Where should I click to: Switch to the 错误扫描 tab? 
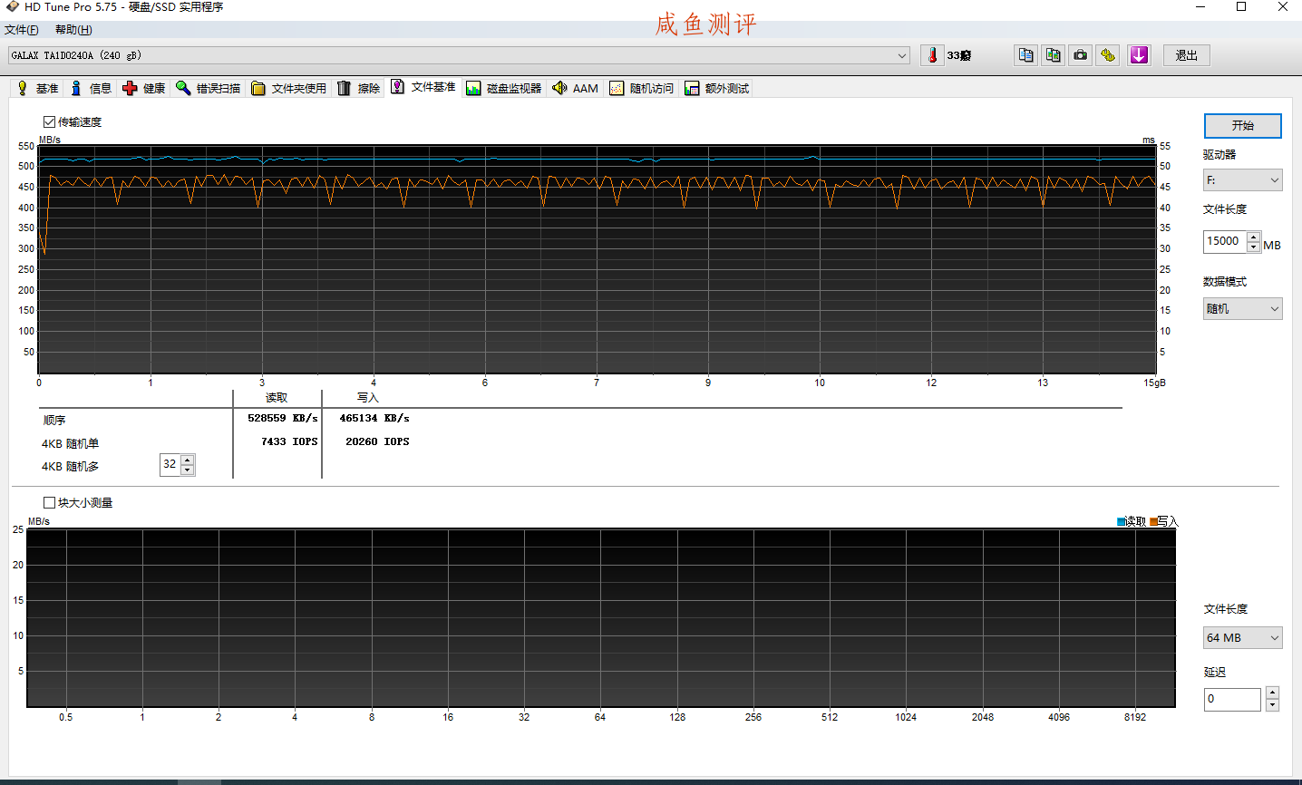[x=209, y=88]
